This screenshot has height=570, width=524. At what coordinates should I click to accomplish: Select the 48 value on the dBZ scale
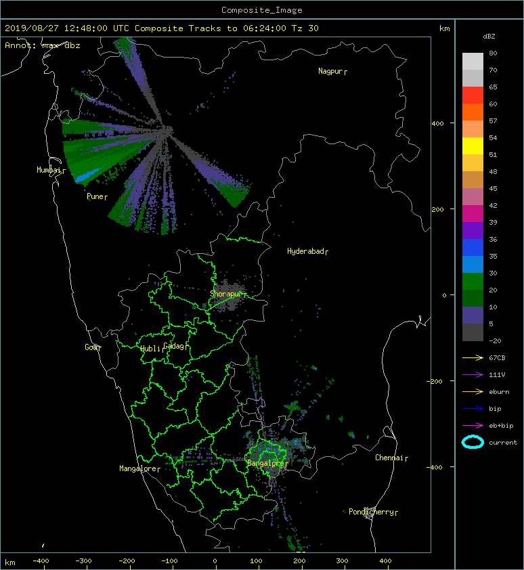(x=493, y=171)
